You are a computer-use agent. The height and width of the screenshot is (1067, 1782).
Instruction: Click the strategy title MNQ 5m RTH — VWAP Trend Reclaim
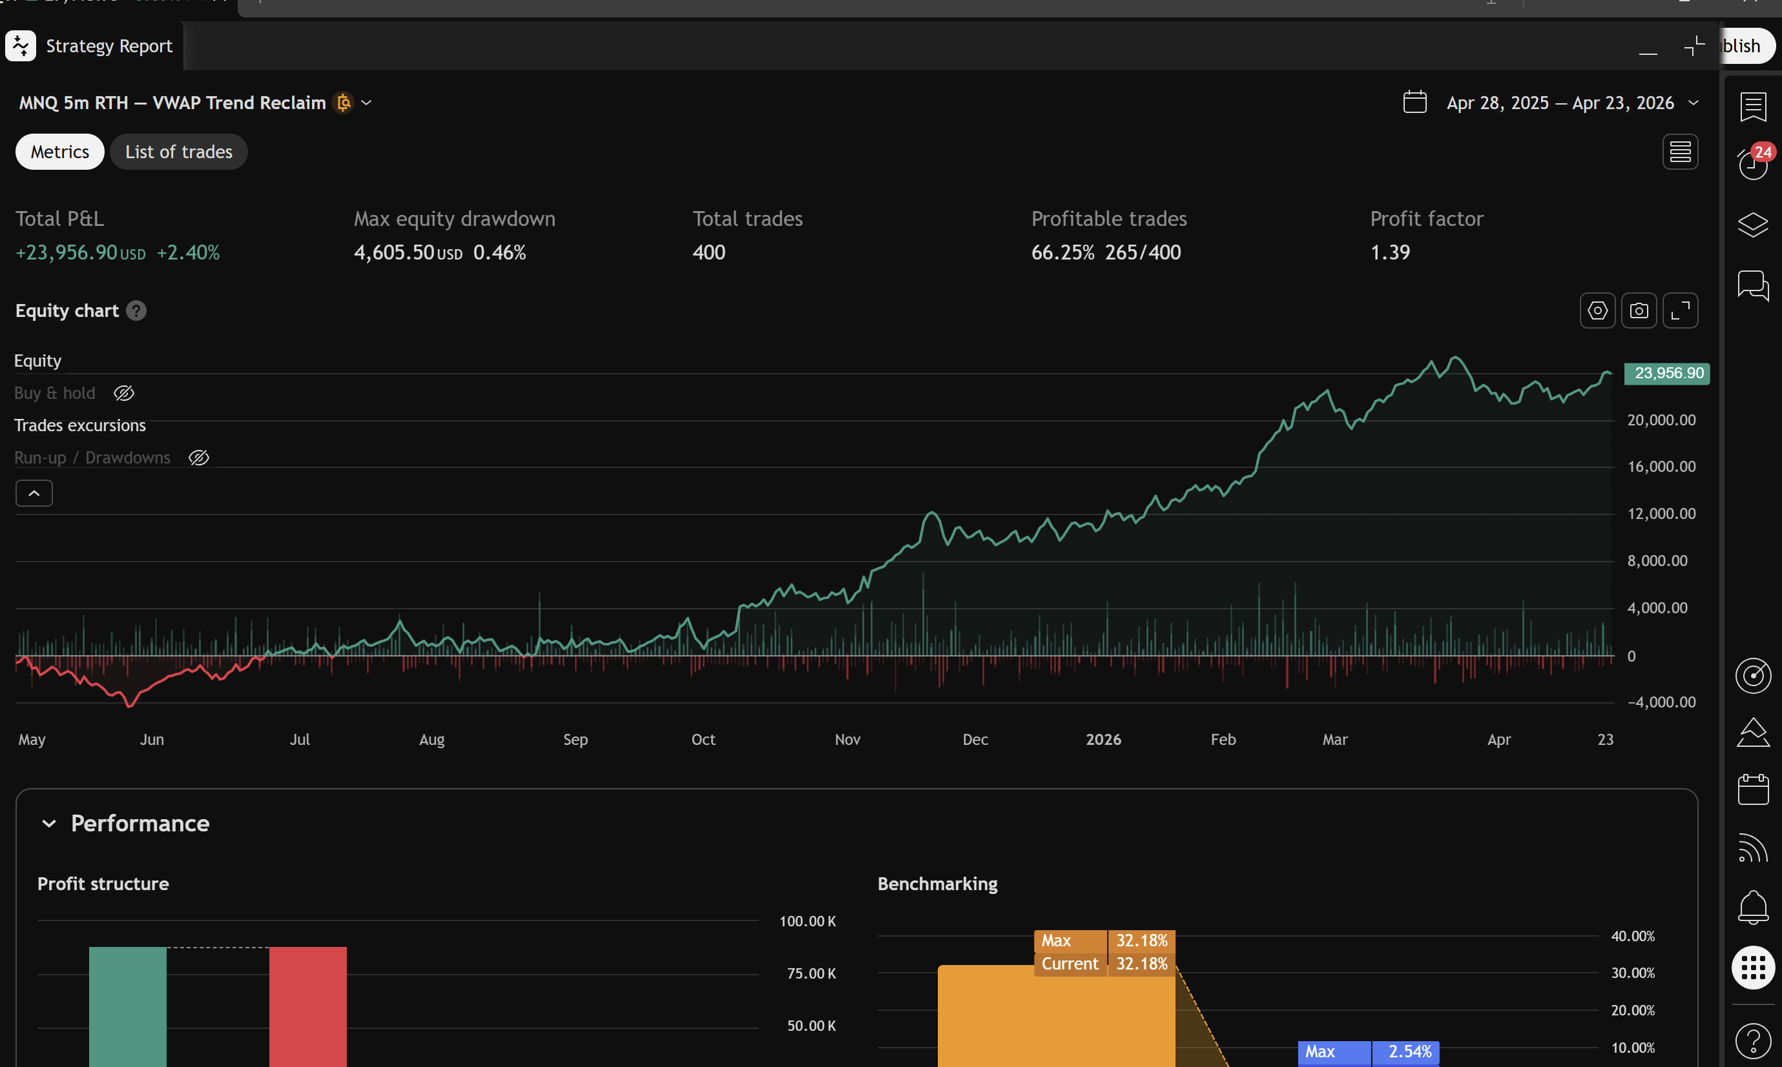coord(172,103)
